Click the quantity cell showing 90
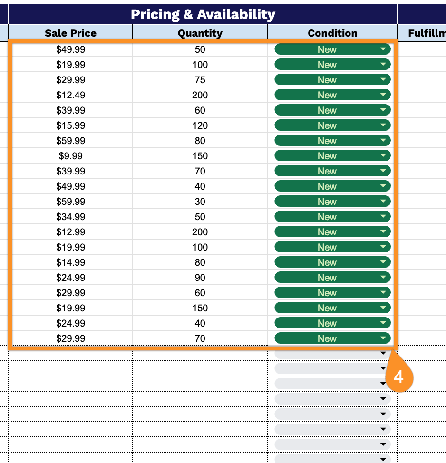 (x=200, y=278)
